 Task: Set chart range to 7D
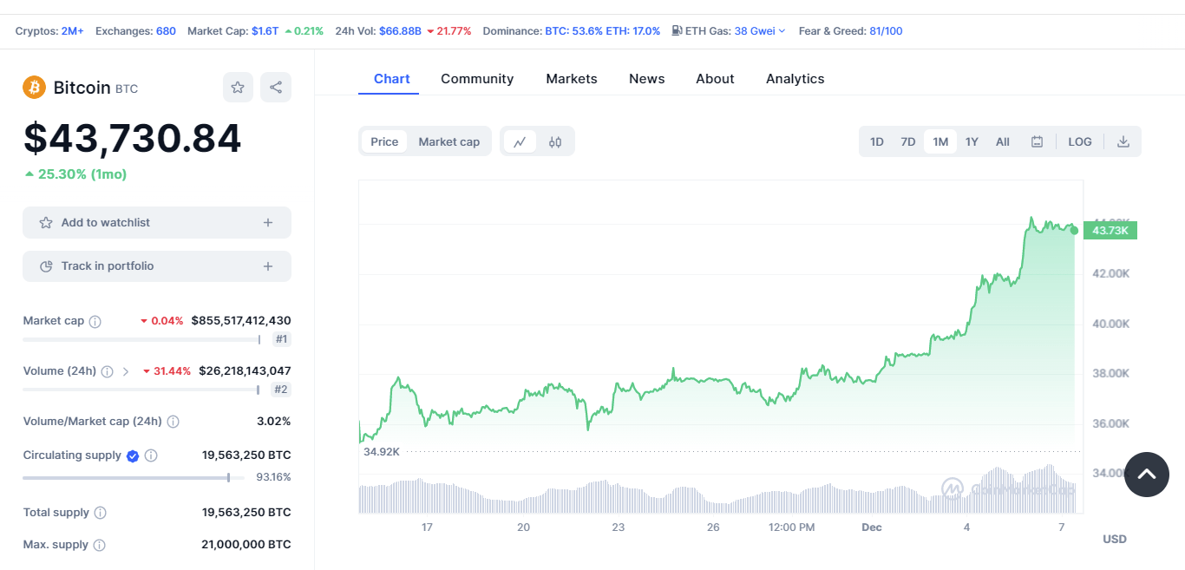pos(908,141)
